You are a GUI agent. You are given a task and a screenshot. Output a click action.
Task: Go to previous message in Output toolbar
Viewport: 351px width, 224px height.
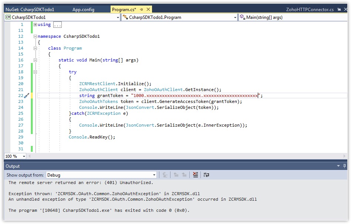[176, 175]
